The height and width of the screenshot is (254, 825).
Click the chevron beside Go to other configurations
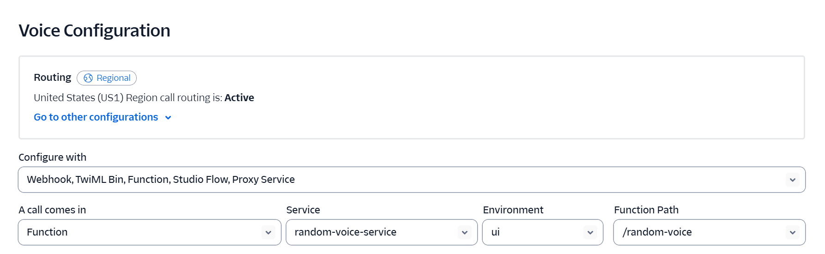168,118
